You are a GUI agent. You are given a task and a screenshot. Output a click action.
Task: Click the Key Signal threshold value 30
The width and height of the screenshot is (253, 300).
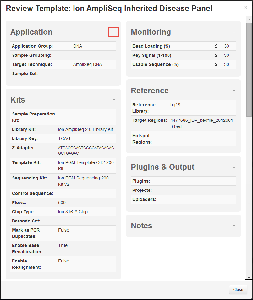[227, 55]
